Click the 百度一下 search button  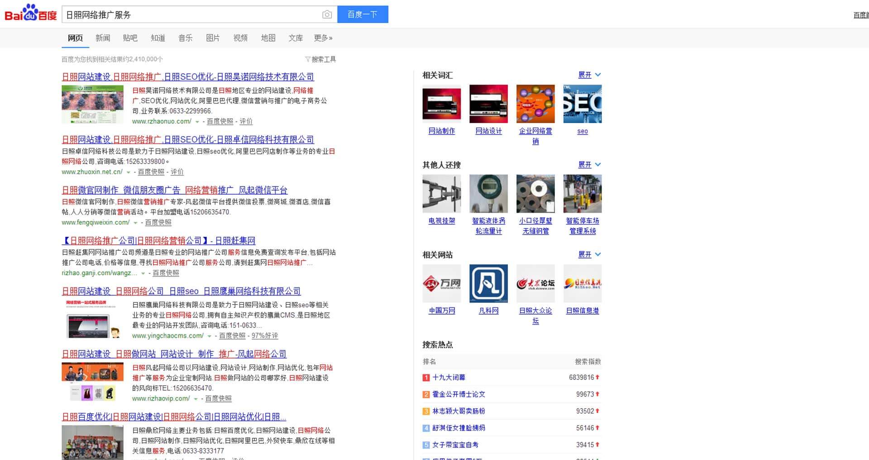pyautogui.click(x=363, y=14)
